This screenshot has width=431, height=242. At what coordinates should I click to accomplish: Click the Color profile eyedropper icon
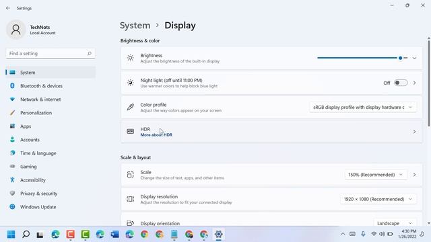tap(131, 107)
